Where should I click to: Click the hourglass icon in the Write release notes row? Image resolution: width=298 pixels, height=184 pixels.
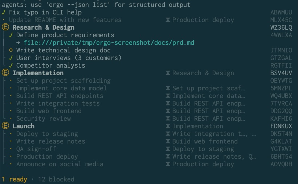(x=168, y=141)
